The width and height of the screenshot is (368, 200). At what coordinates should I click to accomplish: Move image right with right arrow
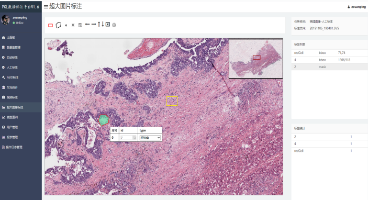point(94,24)
